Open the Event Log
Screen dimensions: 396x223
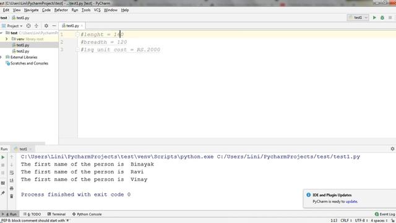pos(385,214)
